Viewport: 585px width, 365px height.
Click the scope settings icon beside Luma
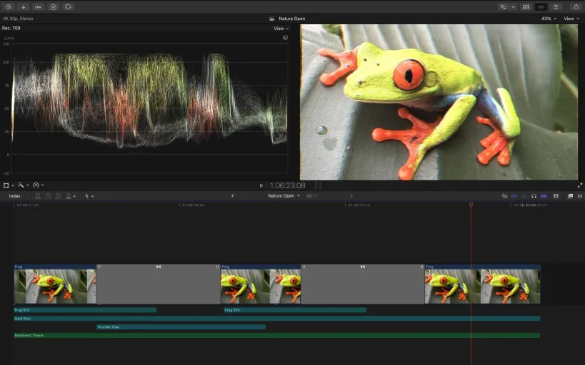tap(286, 38)
